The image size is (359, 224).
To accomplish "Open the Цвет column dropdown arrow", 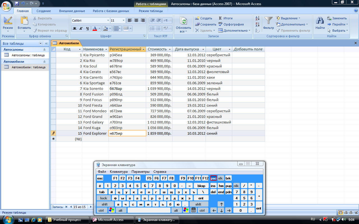I will (x=229, y=49).
